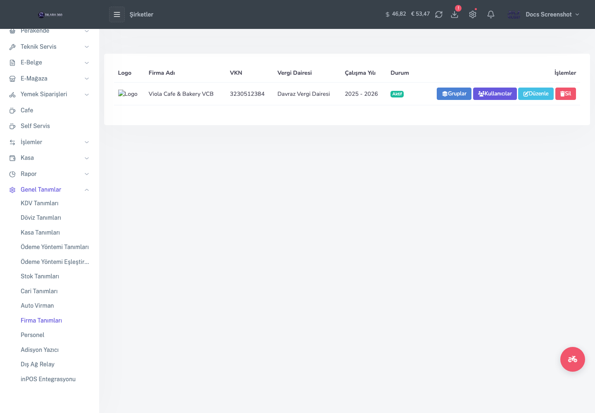
Task: Expand the E-Belge menu
Action: pos(50,62)
